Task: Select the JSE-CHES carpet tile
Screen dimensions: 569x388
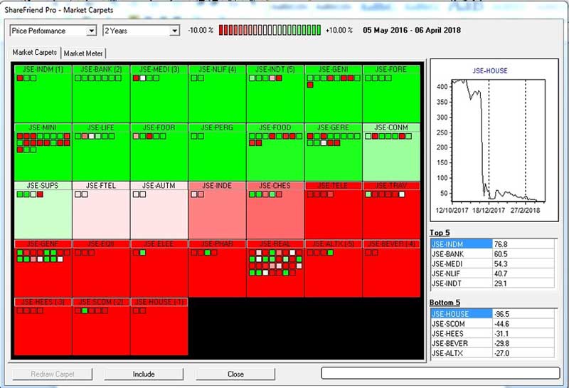Action: (x=275, y=210)
